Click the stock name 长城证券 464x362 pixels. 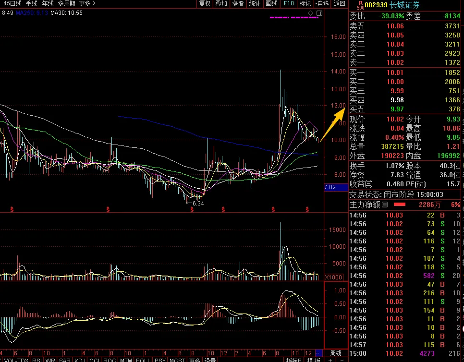[x=404, y=5]
